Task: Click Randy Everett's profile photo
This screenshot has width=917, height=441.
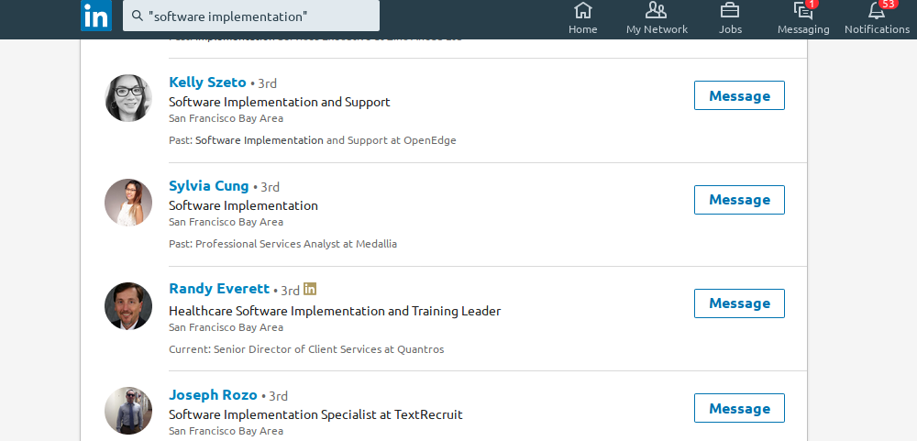Action: (x=128, y=306)
